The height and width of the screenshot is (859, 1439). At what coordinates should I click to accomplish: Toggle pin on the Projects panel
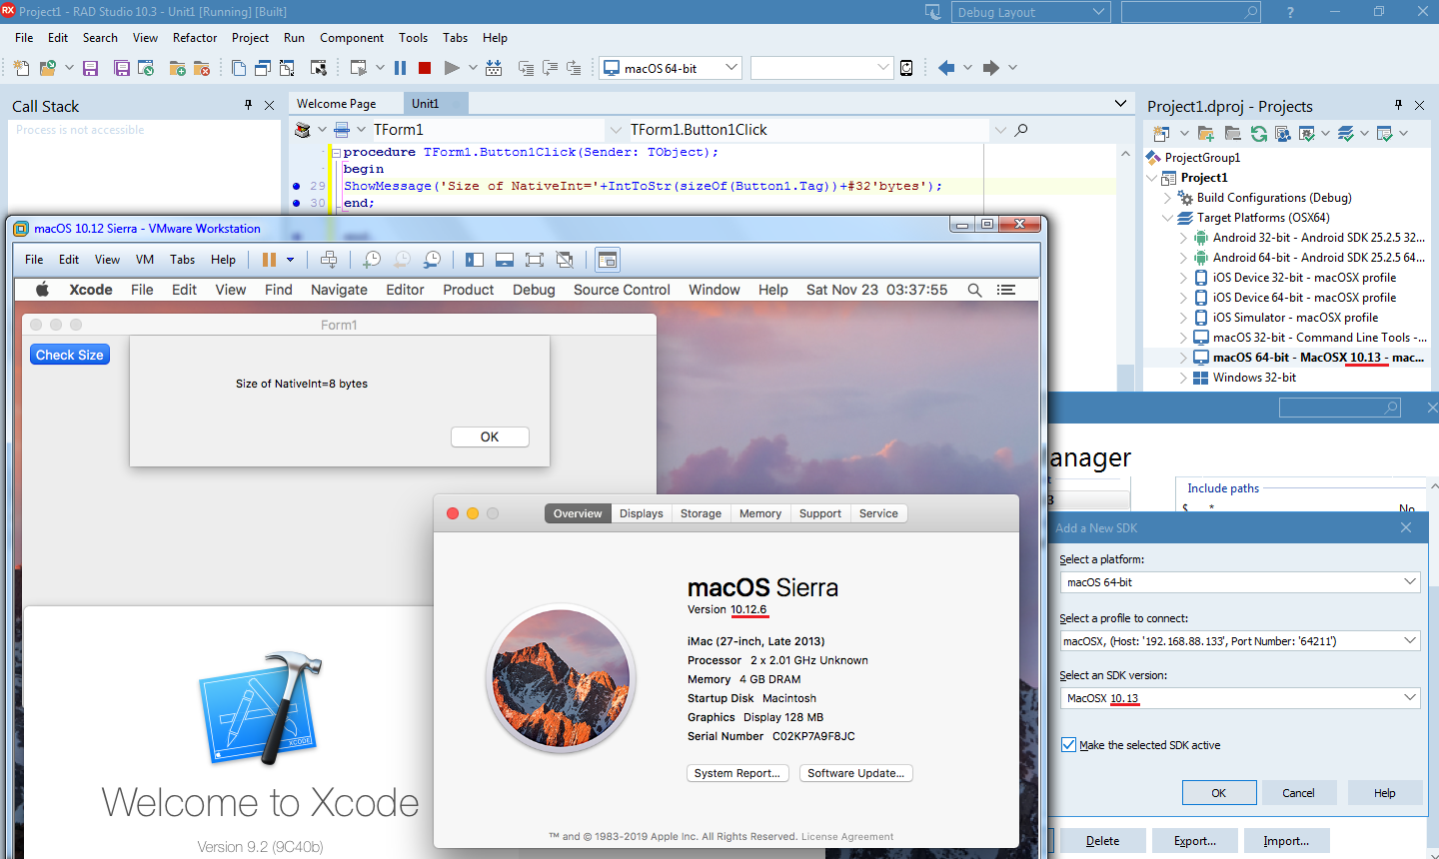(1398, 105)
